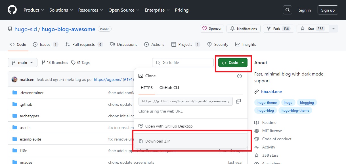Open the hugo-blog-theme topic tag
346x164 pixels.
295,111
